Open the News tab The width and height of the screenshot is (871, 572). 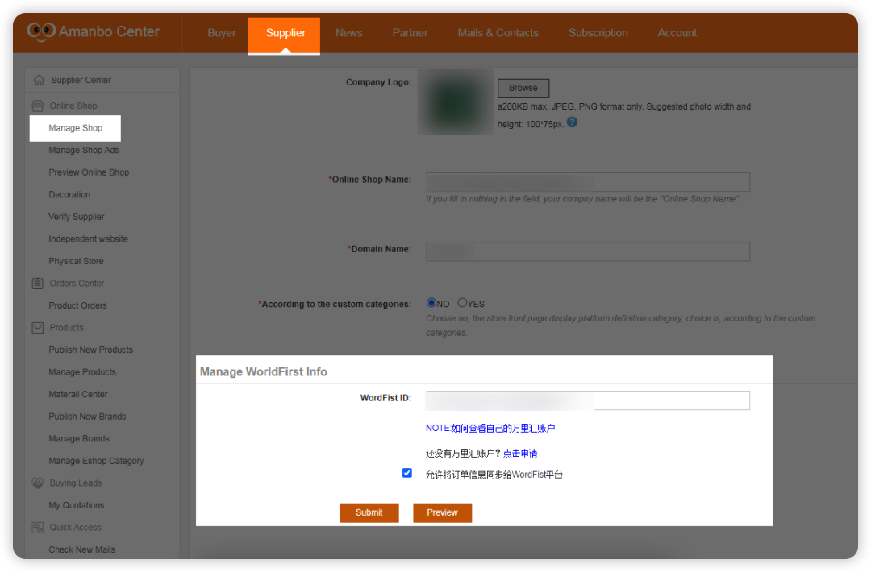(x=349, y=33)
